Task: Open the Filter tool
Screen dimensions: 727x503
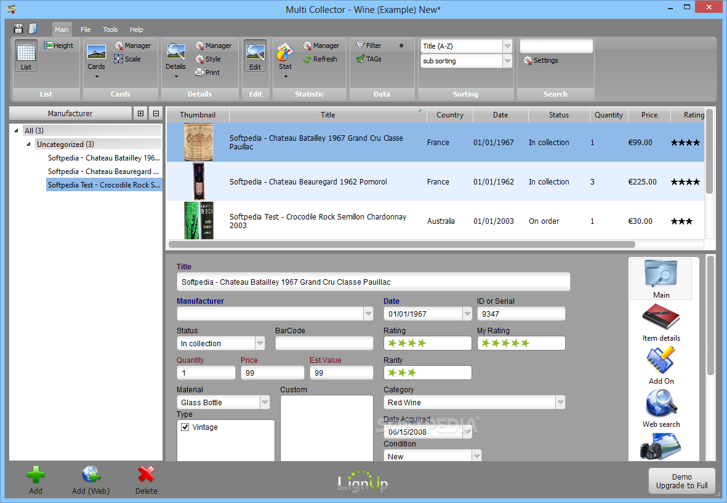Action: (369, 46)
